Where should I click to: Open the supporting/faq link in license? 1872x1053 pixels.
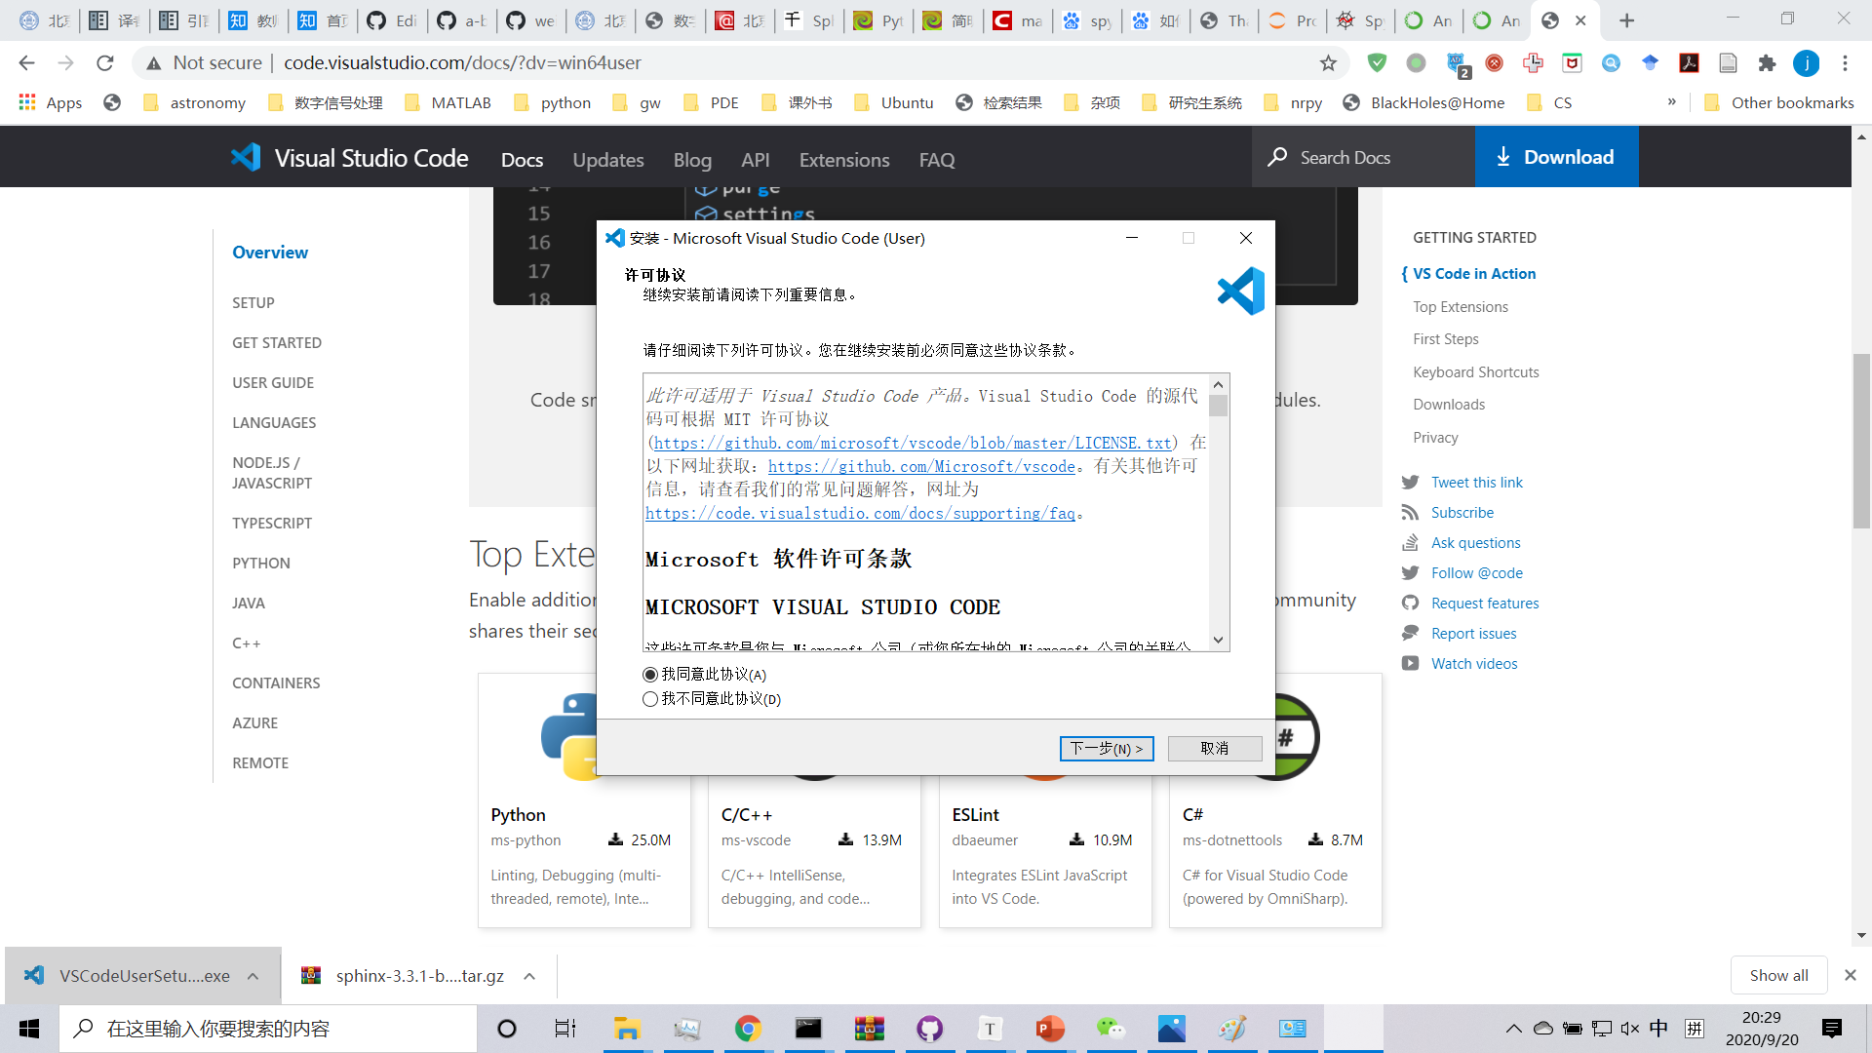click(x=860, y=513)
